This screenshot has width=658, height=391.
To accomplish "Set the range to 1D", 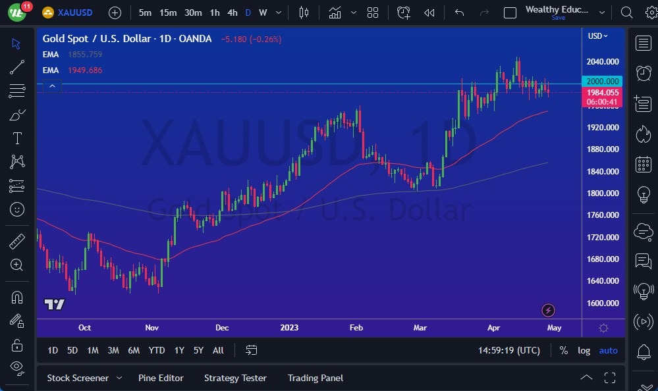I will tap(53, 350).
